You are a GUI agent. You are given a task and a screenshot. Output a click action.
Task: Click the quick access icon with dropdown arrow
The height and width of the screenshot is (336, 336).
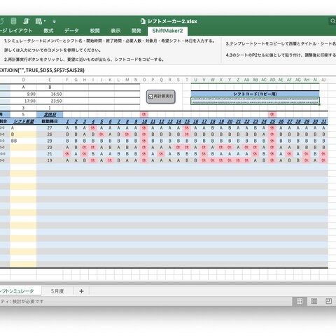(x=40, y=21)
